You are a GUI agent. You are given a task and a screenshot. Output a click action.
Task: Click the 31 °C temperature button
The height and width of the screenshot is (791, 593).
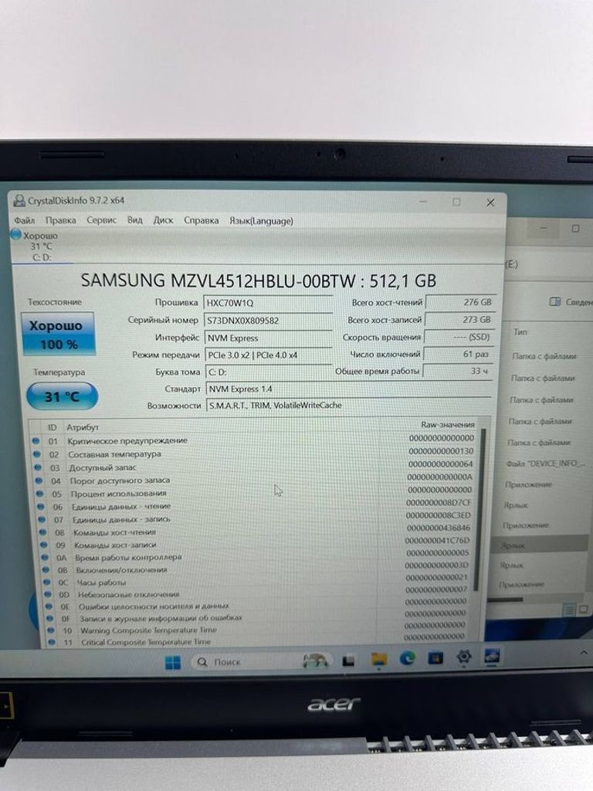[x=62, y=396]
